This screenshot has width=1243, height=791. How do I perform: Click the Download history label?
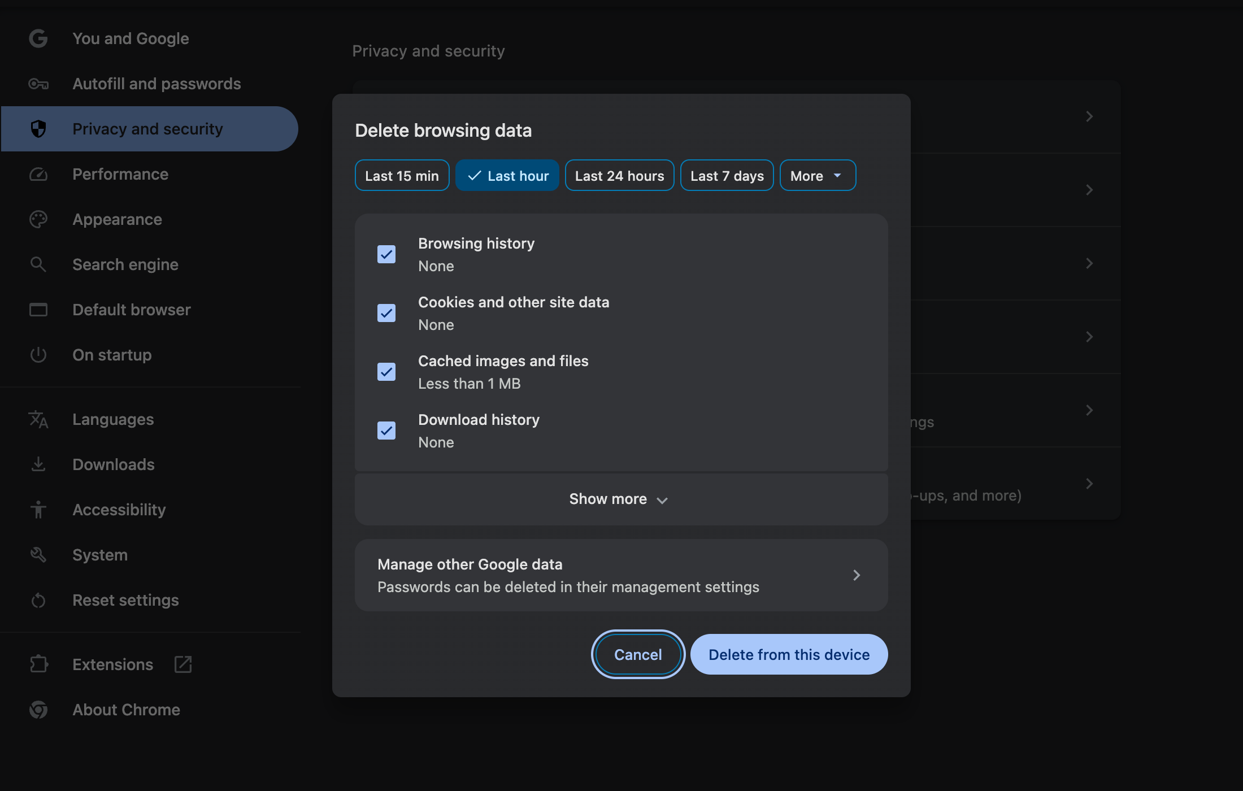point(479,420)
